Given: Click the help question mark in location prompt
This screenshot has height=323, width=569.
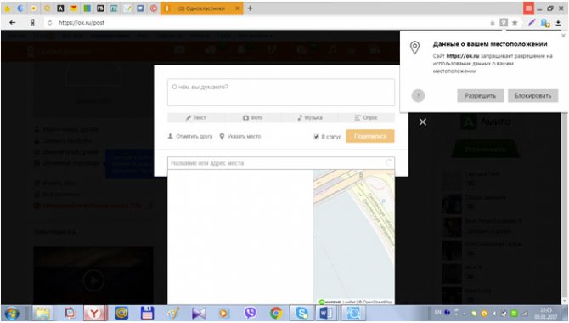Looking at the screenshot, I should [418, 96].
